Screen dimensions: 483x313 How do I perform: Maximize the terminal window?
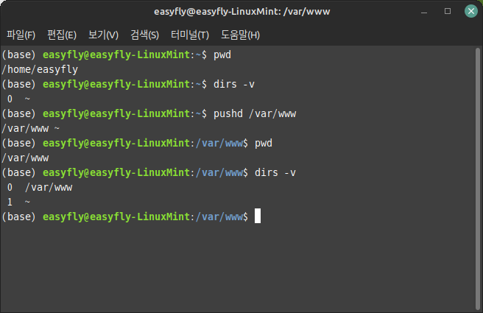pos(448,11)
